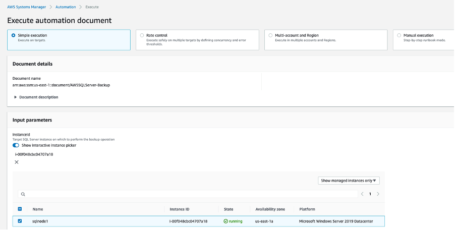
Task: Click the green running status icon
Action: (x=226, y=221)
